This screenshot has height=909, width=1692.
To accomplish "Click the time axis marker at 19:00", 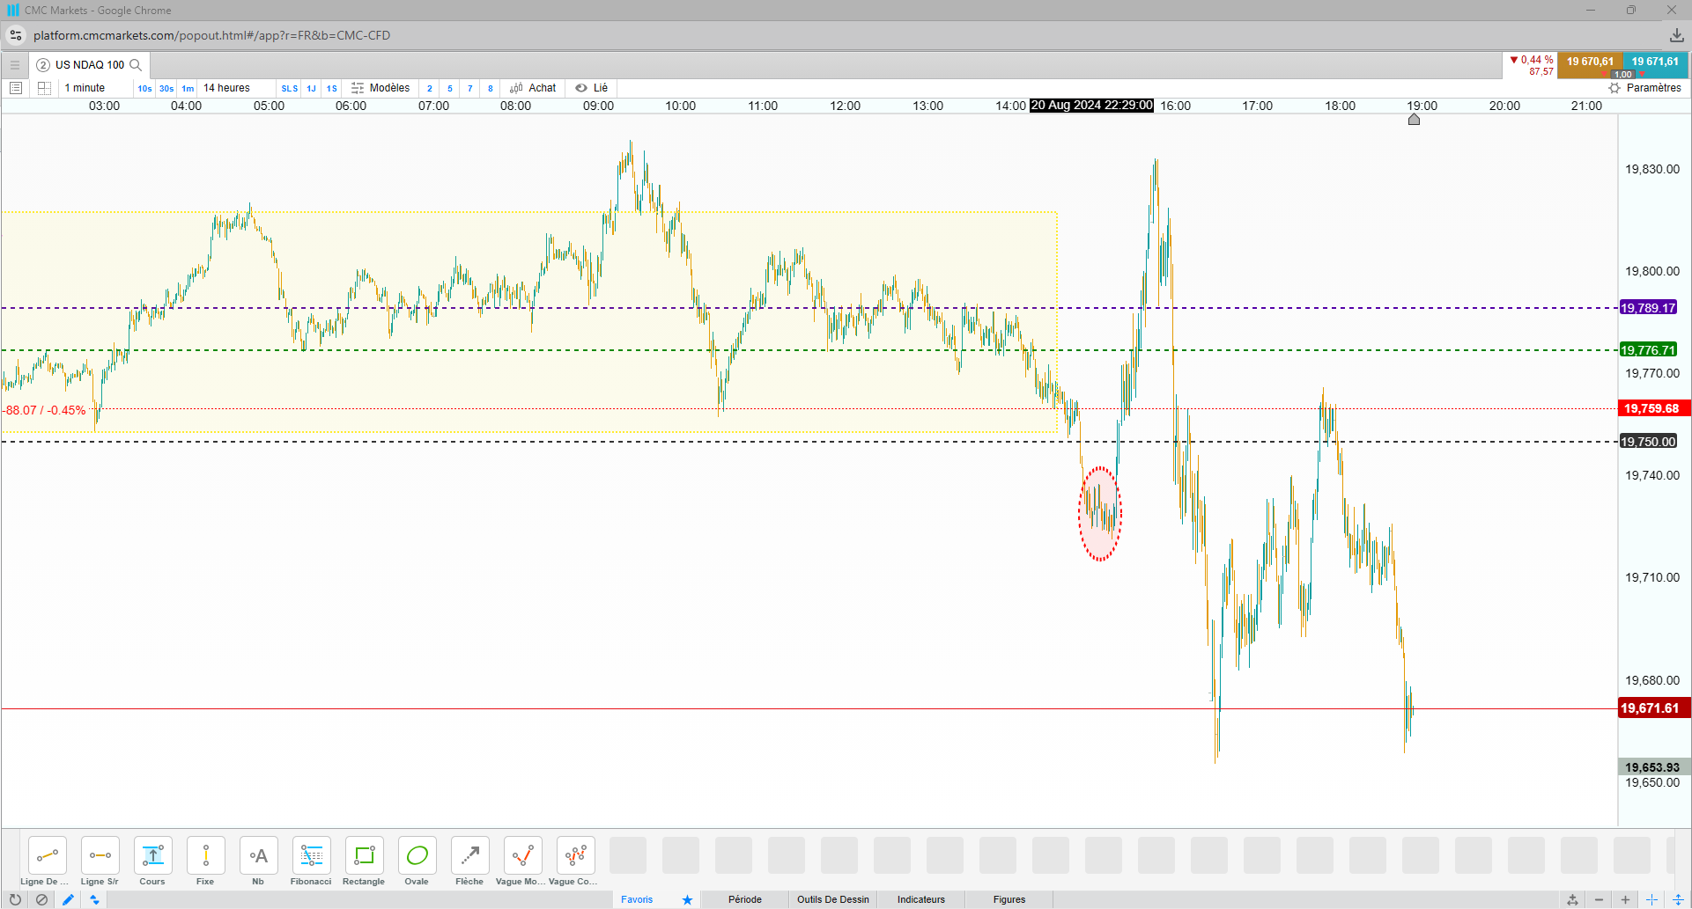I will (1414, 120).
